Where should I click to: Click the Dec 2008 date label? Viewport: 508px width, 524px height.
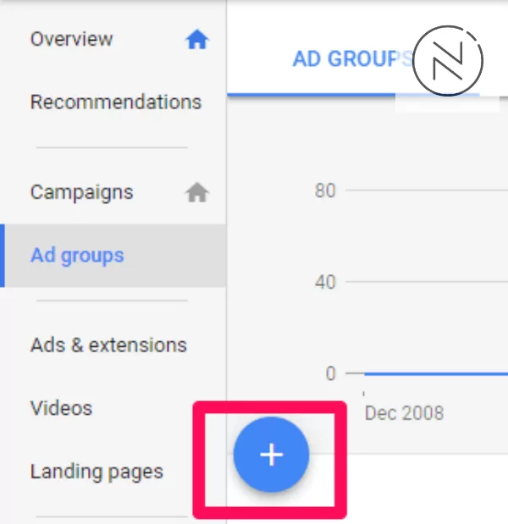404,414
